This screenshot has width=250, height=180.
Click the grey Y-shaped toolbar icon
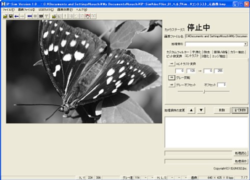click(x=46, y=16)
